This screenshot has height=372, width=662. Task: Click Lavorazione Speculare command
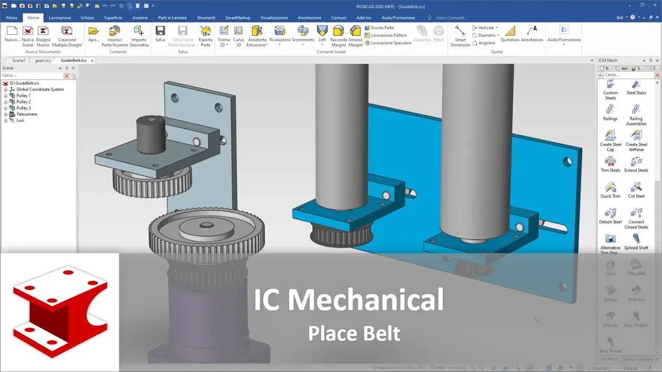[388, 43]
